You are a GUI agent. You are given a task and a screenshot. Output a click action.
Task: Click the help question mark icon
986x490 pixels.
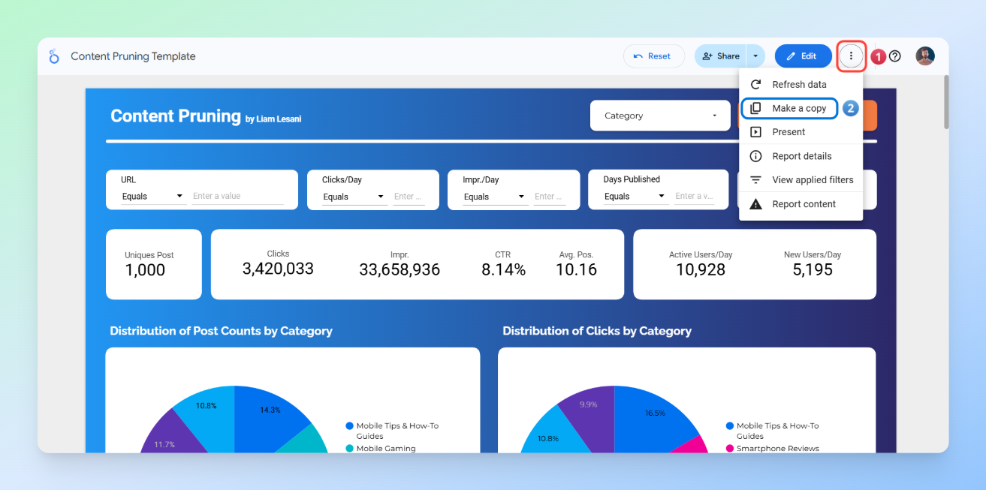[895, 56]
